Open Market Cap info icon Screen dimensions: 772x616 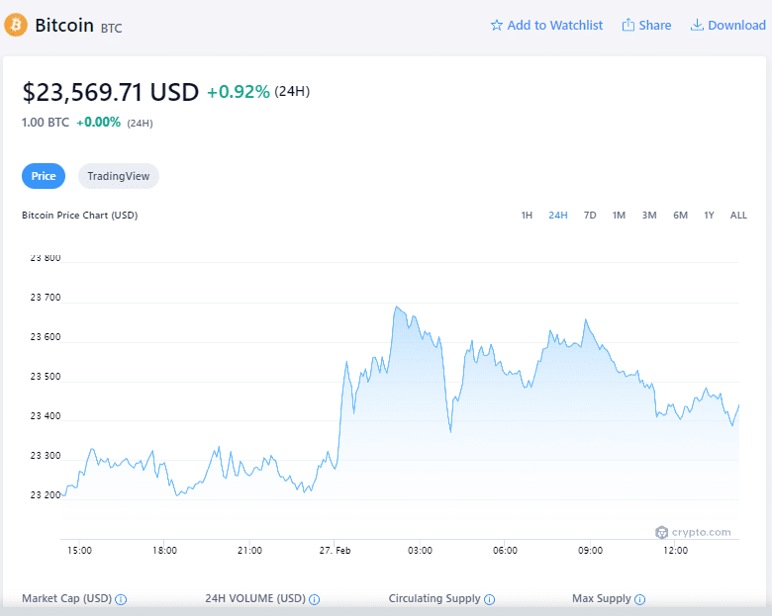coord(121,599)
